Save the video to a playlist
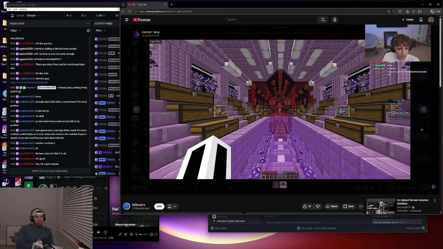 point(349,206)
